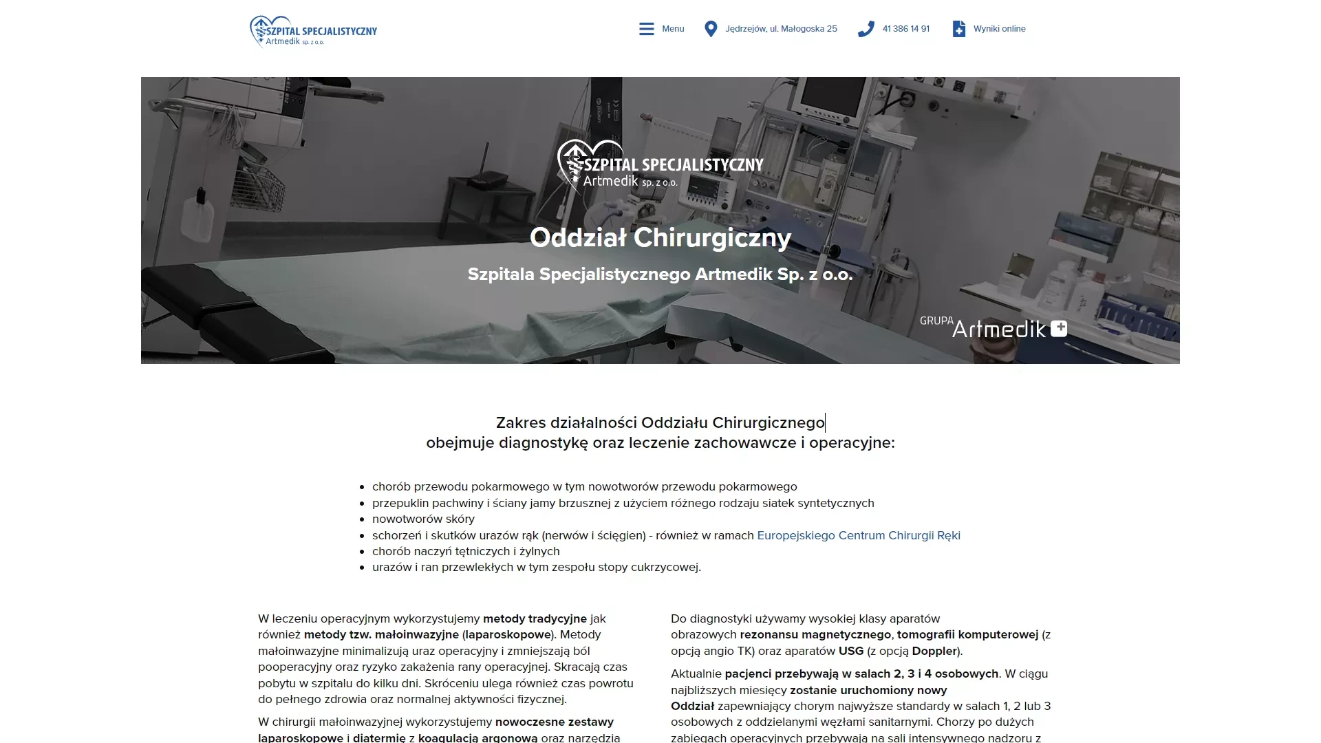Click bullet about przepuklin pachwiny
This screenshot has width=1321, height=743.
[623, 503]
